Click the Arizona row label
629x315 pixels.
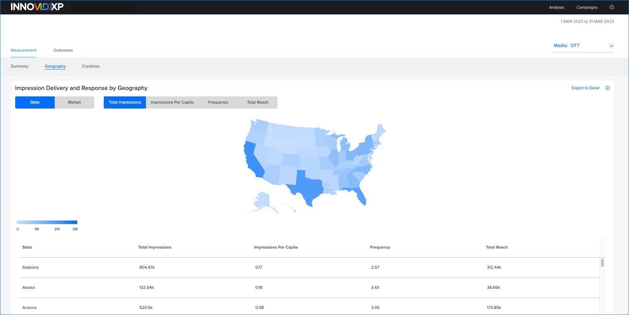click(29, 308)
